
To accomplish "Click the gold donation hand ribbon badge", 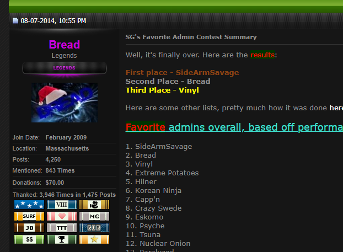I will (x=94, y=205).
